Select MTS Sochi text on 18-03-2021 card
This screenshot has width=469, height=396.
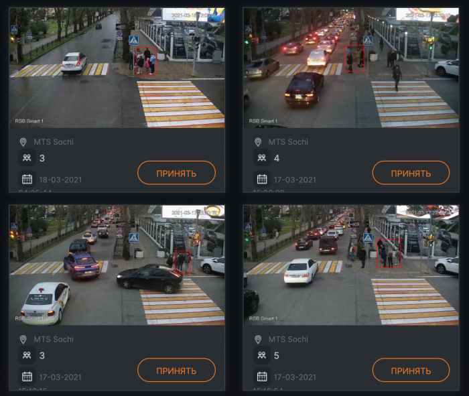[54, 142]
